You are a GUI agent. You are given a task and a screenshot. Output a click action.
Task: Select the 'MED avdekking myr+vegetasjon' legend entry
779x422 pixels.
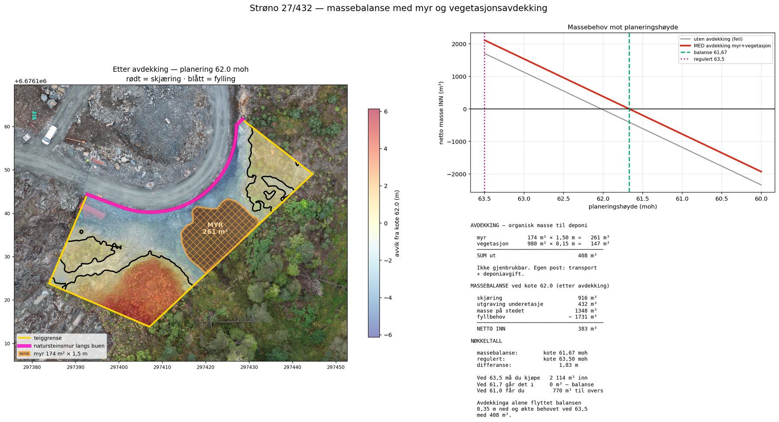(x=725, y=46)
